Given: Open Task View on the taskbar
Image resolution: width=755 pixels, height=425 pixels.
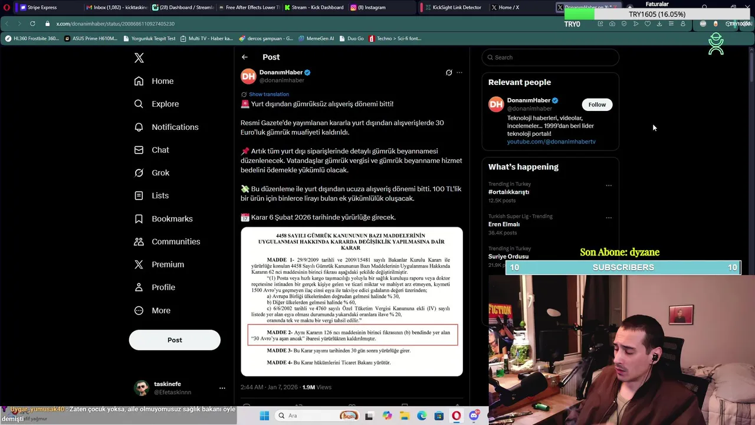Looking at the screenshot, I should [369, 416].
